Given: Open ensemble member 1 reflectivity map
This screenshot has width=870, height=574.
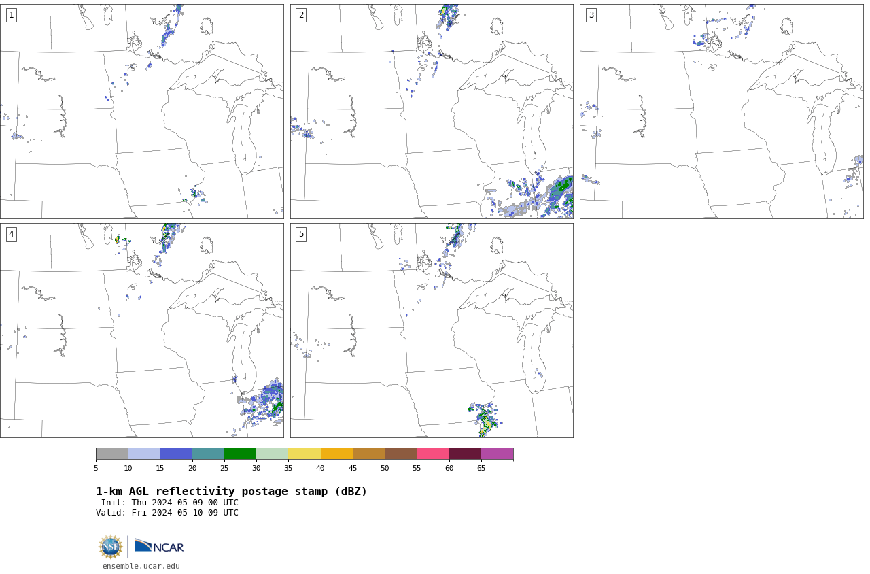Looking at the screenshot, I should [x=141, y=112].
